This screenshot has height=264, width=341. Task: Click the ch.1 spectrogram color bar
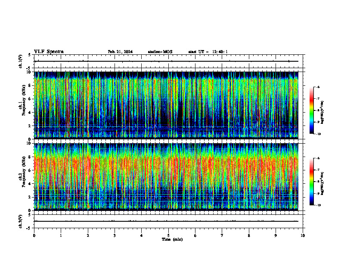coord(311,110)
